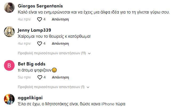
Task: Tap the heart on Bet Big odds' comment
Action: coord(40,77)
